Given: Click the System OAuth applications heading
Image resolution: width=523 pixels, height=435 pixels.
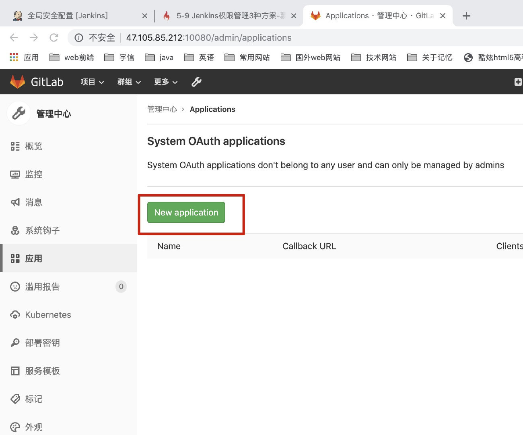Looking at the screenshot, I should click(216, 141).
